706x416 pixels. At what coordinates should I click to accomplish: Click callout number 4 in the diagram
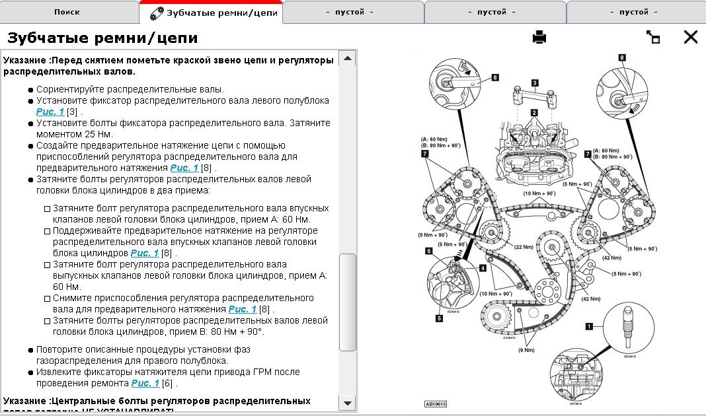click(x=483, y=268)
